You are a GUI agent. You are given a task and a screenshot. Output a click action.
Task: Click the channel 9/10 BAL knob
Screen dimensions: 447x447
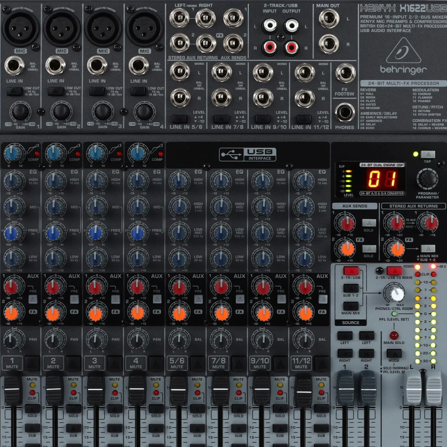click(x=262, y=340)
